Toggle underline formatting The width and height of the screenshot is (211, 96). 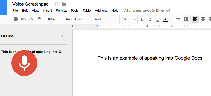pyautogui.click(x=158, y=19)
